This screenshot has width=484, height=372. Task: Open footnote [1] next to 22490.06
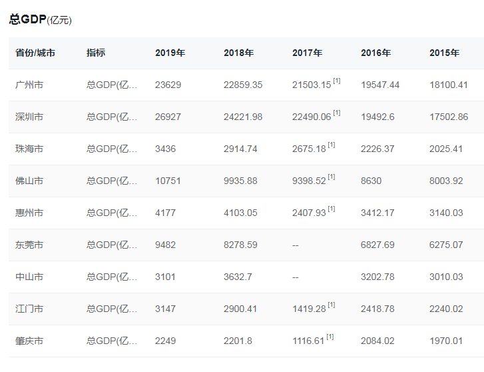point(337,113)
